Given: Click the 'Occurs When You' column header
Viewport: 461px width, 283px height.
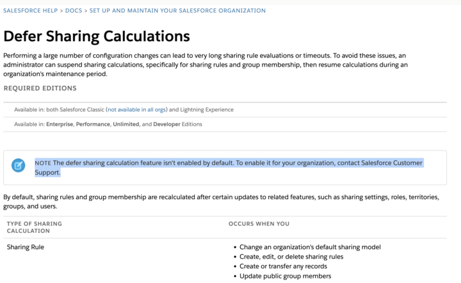Looking at the screenshot, I should coord(259,223).
